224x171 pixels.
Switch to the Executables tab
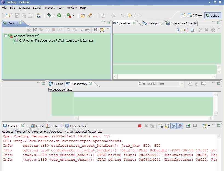click(76, 126)
